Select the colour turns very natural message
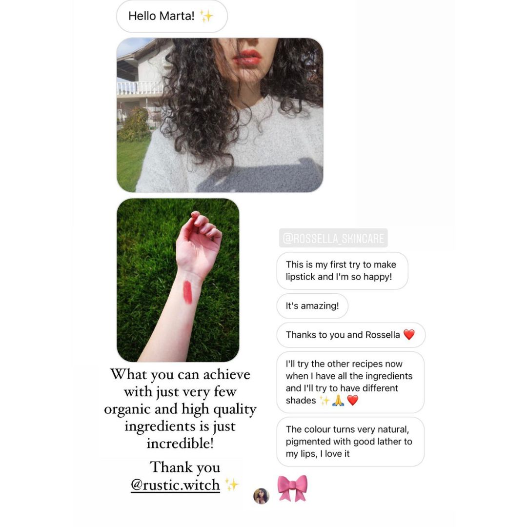 point(350,442)
